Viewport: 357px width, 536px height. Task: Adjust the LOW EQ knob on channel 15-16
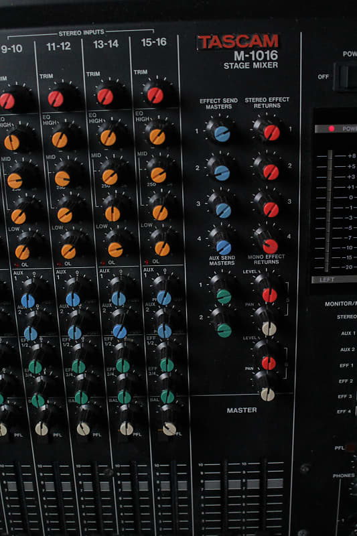coord(162,249)
